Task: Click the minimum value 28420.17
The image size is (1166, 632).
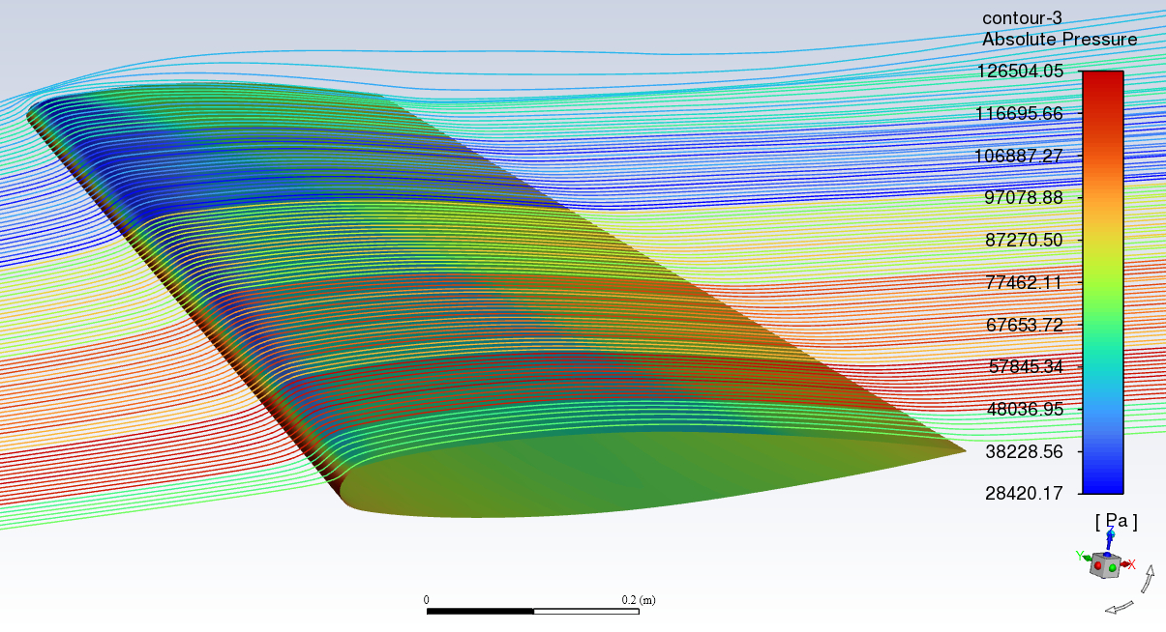Action: (1024, 494)
